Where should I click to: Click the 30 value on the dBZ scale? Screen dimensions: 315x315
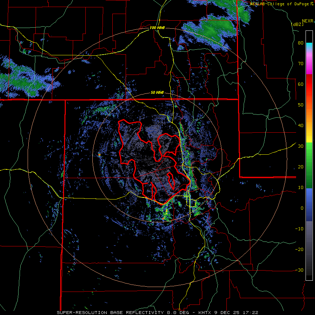301,146
